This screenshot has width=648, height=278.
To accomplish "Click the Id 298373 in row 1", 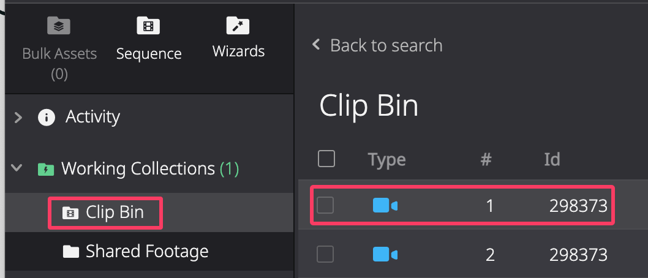I will point(578,206).
